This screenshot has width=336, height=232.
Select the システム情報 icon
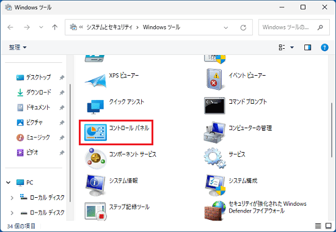(95, 185)
